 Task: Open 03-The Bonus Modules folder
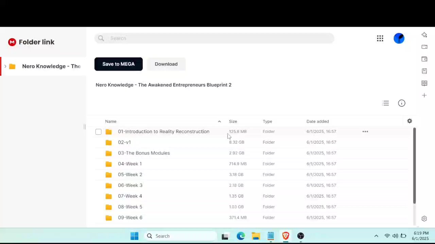coord(144,153)
